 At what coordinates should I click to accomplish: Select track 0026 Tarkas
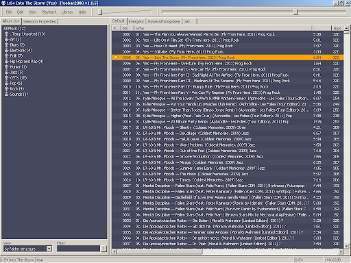click(x=228, y=180)
